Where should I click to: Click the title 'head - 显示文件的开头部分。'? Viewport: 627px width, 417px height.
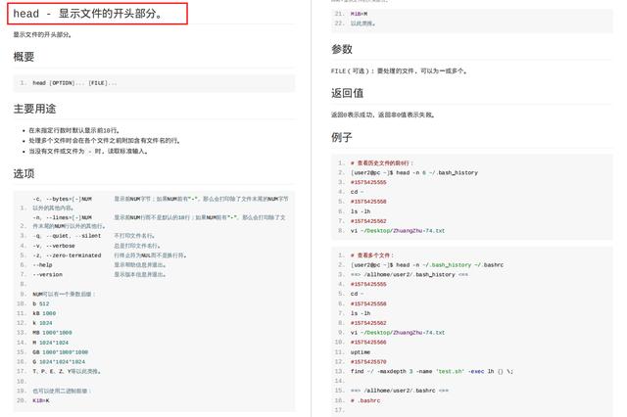[88, 14]
